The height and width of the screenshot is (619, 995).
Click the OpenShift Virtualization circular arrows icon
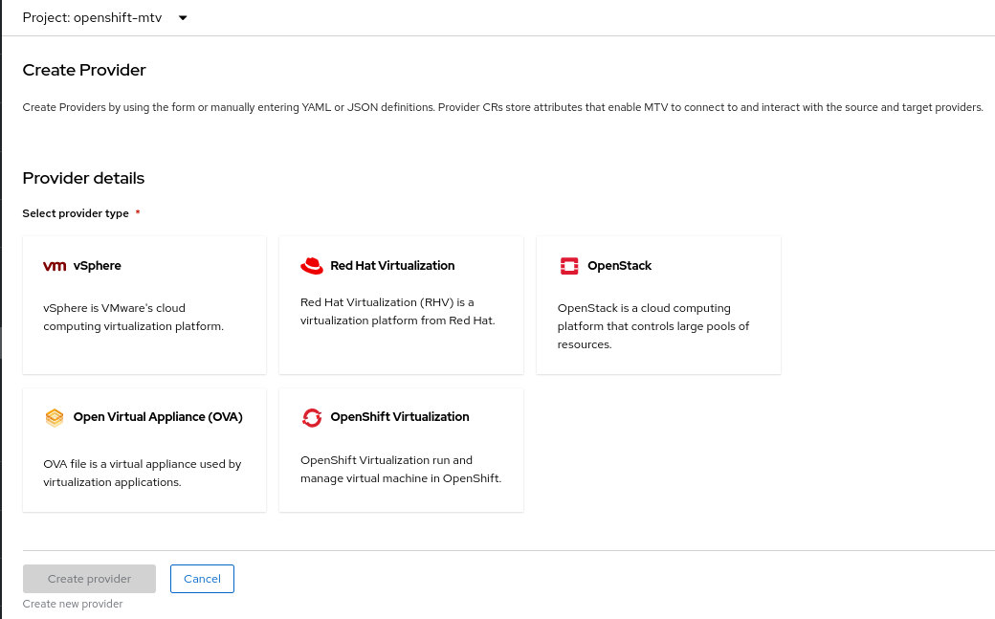(311, 417)
